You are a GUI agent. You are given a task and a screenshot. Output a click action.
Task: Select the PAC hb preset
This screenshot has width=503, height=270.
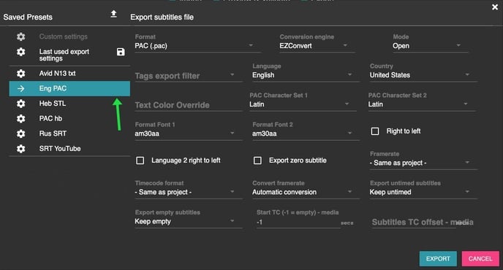click(x=69, y=119)
